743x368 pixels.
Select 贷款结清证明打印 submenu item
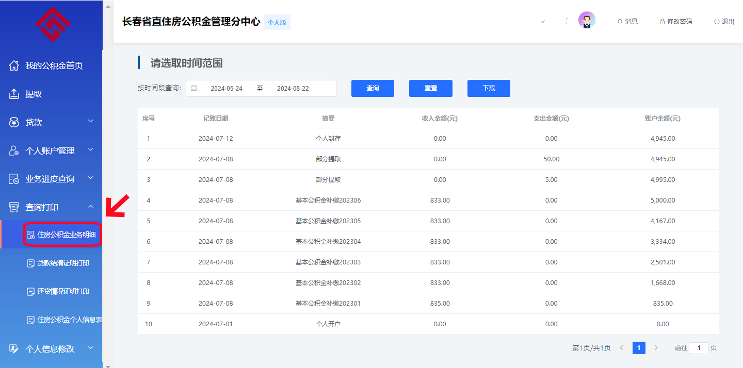51,263
